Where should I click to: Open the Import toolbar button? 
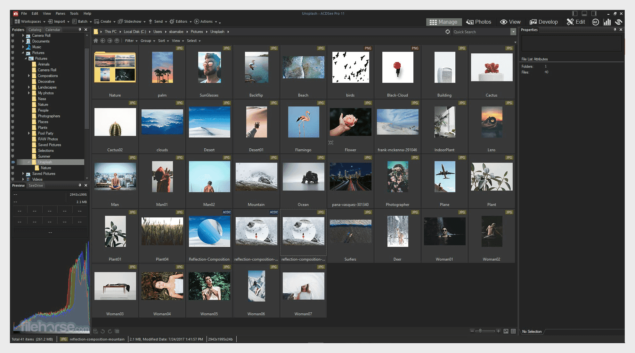click(59, 21)
